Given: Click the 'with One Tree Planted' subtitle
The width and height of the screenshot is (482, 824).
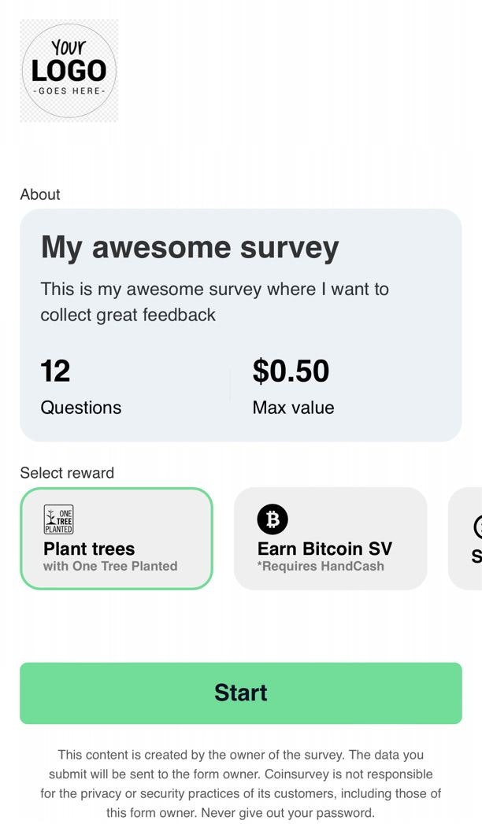Looking at the screenshot, I should click(x=110, y=567).
